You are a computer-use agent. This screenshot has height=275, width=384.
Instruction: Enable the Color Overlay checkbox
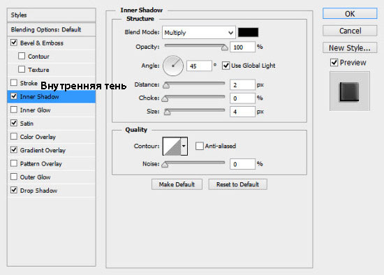point(14,136)
